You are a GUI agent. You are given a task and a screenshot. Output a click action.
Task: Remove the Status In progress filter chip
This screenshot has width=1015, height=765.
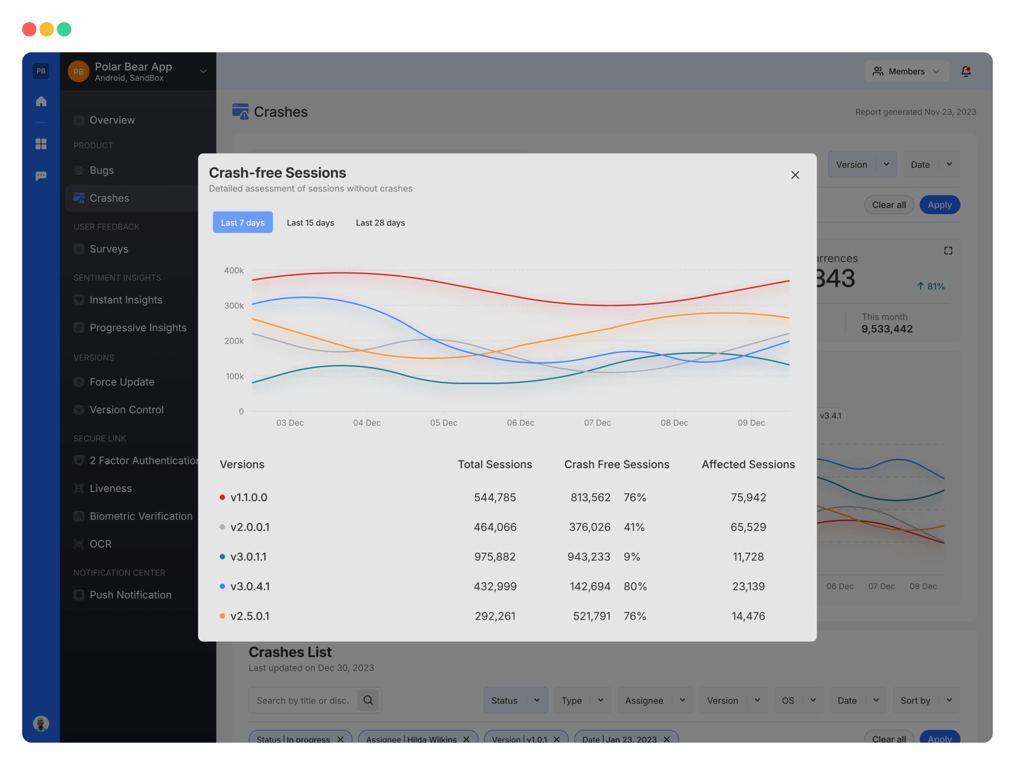click(x=340, y=739)
